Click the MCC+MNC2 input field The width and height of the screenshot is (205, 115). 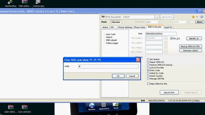tap(154, 43)
